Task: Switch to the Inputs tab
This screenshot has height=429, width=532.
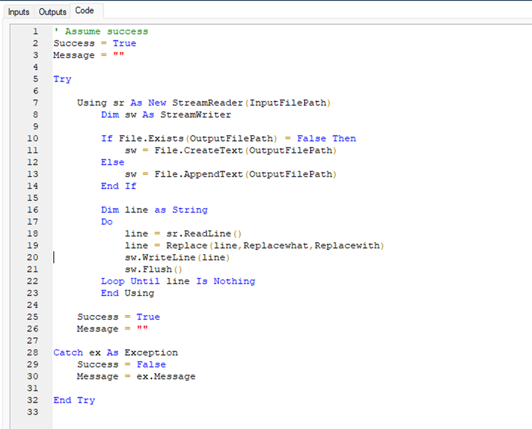Action: [18, 11]
